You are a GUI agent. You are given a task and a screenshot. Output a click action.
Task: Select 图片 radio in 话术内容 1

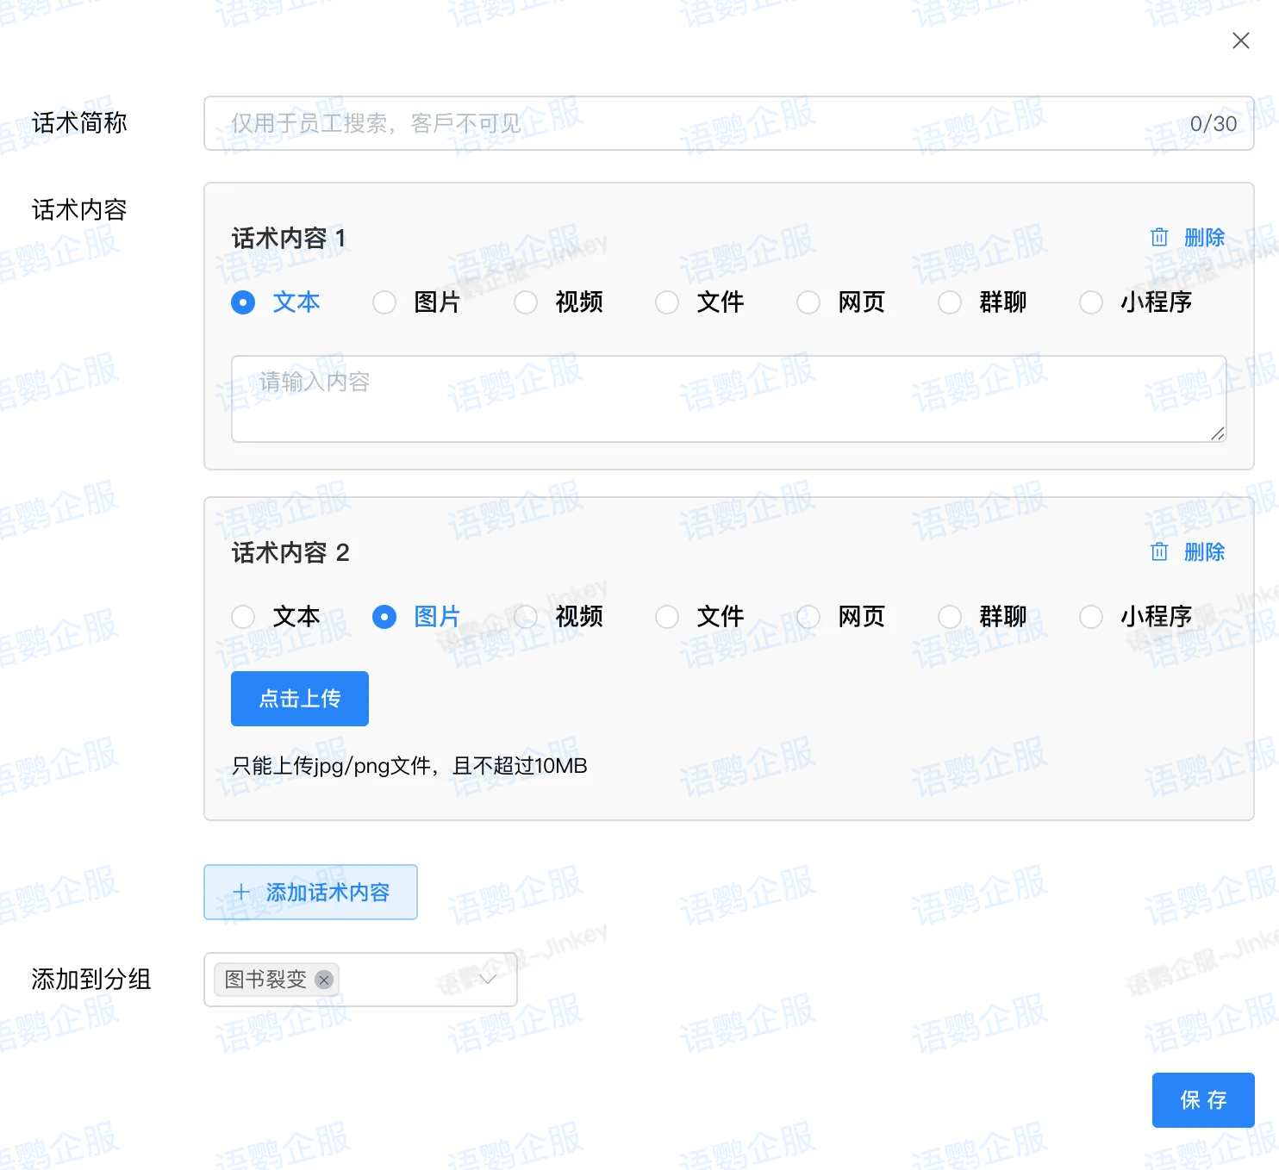(384, 302)
